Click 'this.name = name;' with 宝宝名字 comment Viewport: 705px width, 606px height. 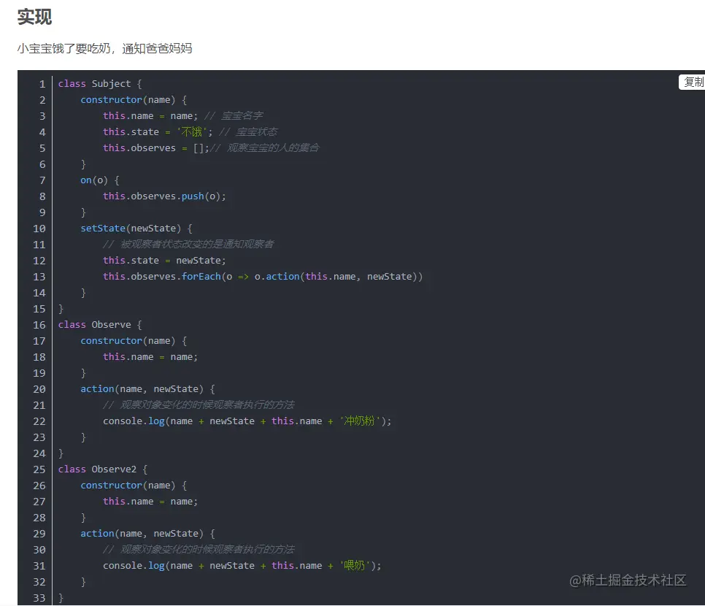click(x=183, y=115)
